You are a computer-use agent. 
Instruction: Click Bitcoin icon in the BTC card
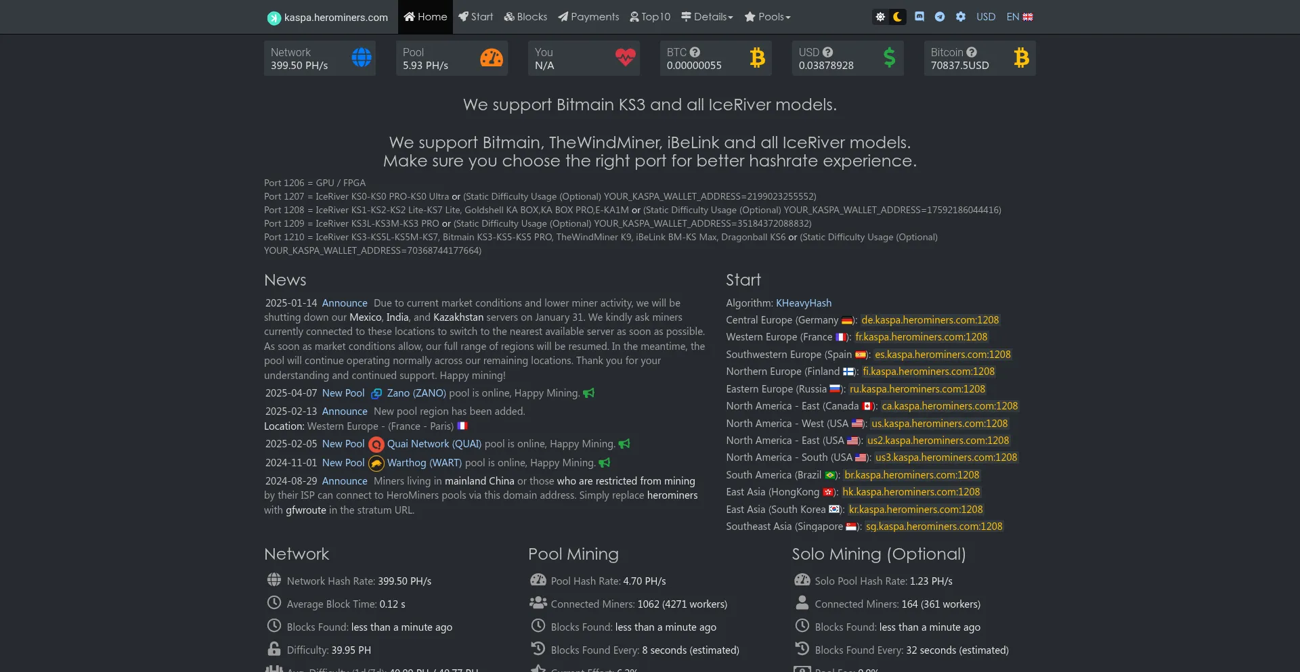(758, 58)
